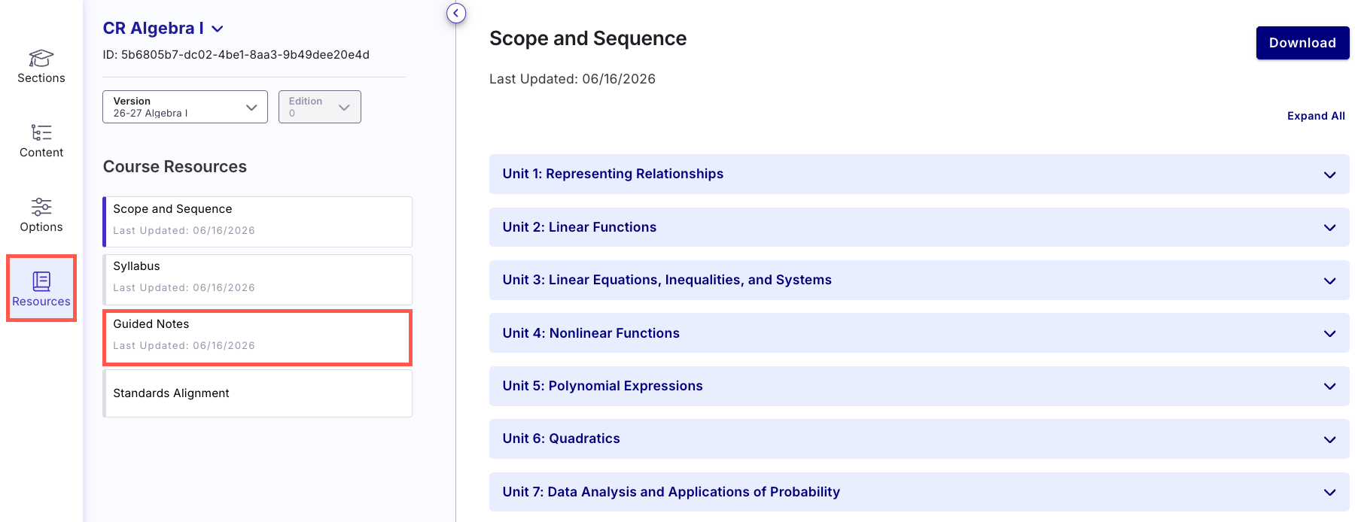
Task: Click the Expand All link
Action: pyautogui.click(x=1316, y=116)
